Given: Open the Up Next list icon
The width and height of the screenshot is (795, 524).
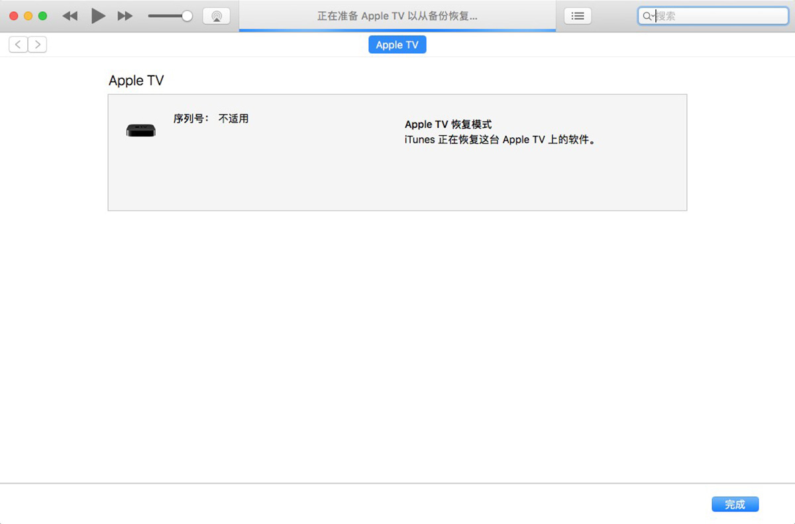Looking at the screenshot, I should coord(578,16).
